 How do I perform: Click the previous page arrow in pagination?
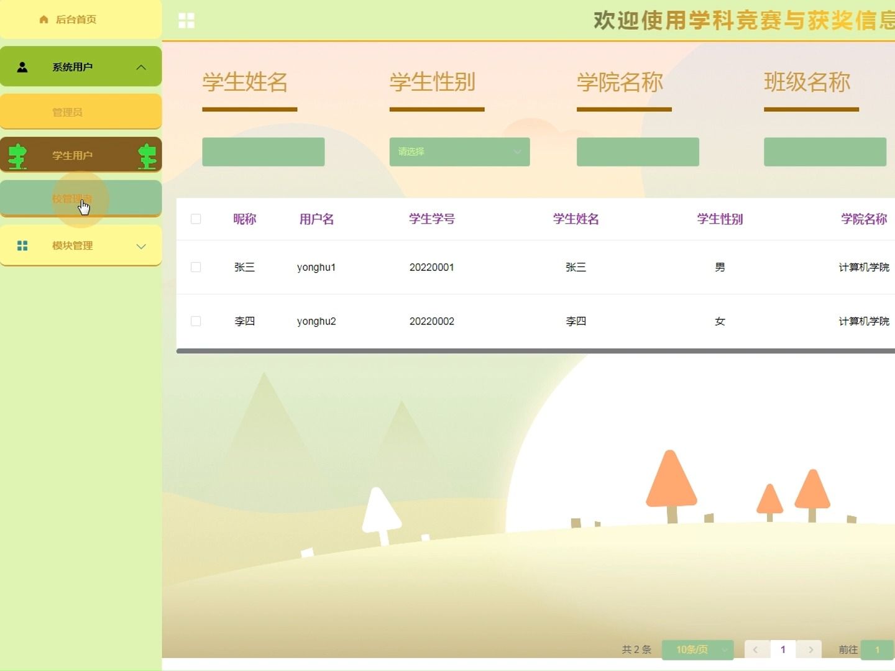756,649
